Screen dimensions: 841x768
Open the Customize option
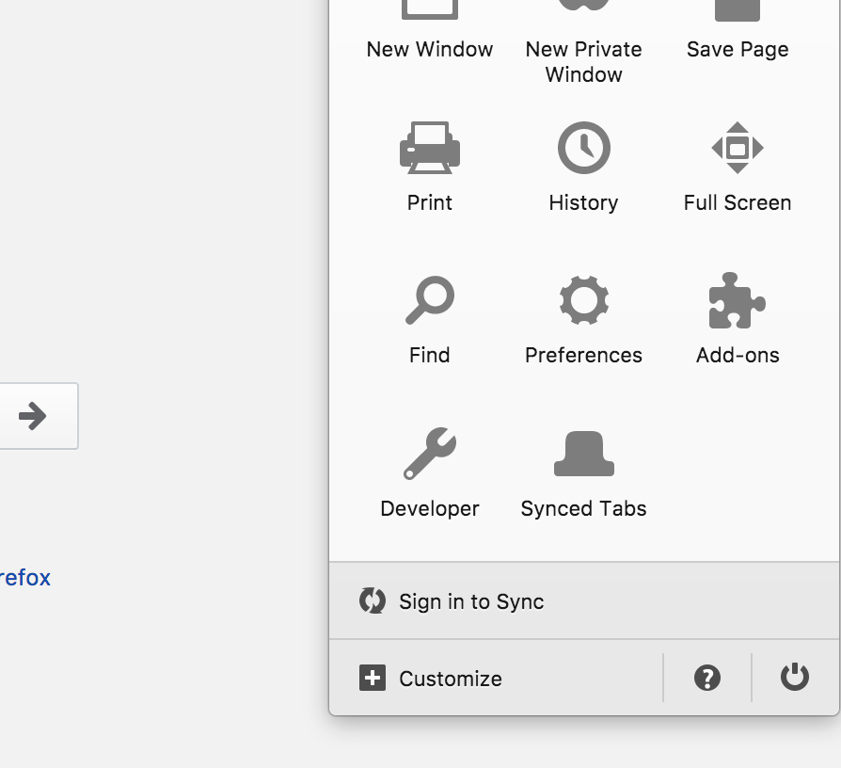coord(450,679)
